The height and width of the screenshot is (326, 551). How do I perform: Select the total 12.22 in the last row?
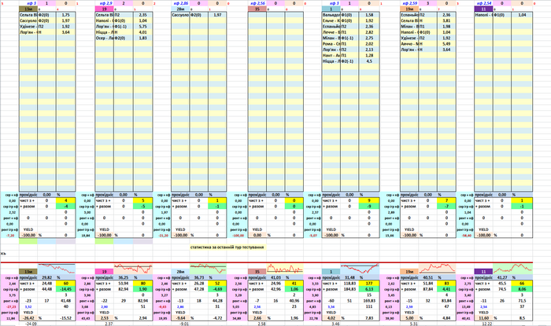point(487,324)
